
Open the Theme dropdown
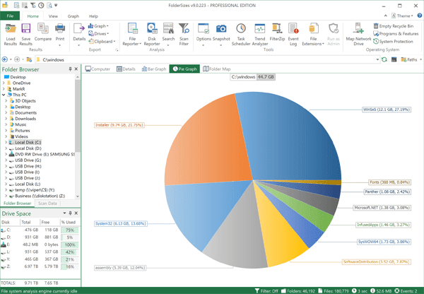pyautogui.click(x=402, y=16)
